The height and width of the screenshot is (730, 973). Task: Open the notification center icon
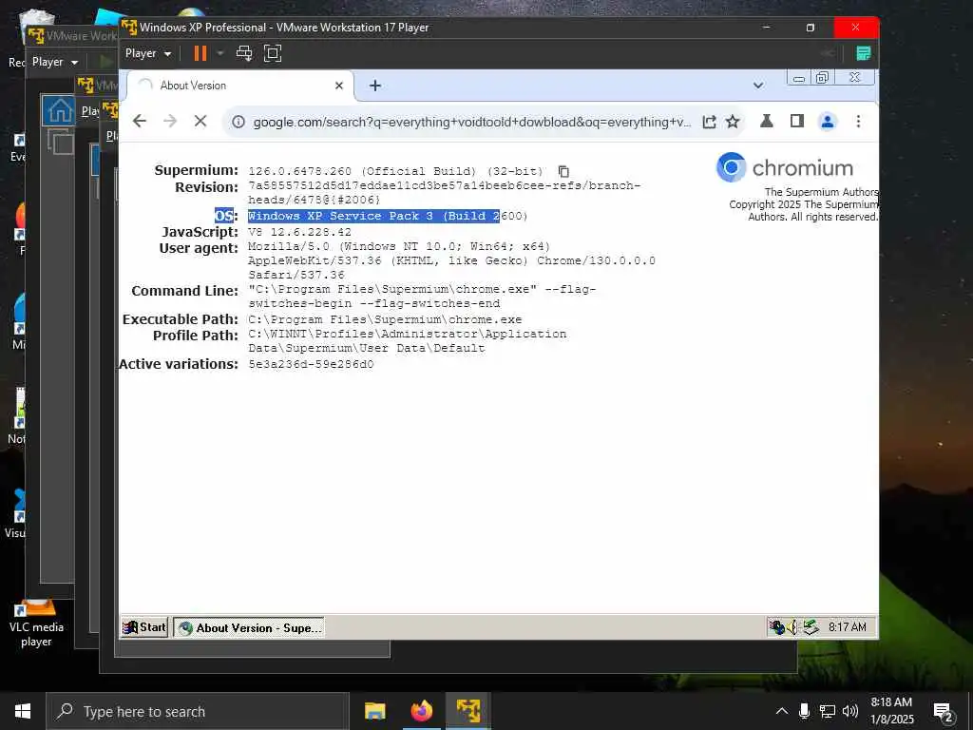(943, 712)
